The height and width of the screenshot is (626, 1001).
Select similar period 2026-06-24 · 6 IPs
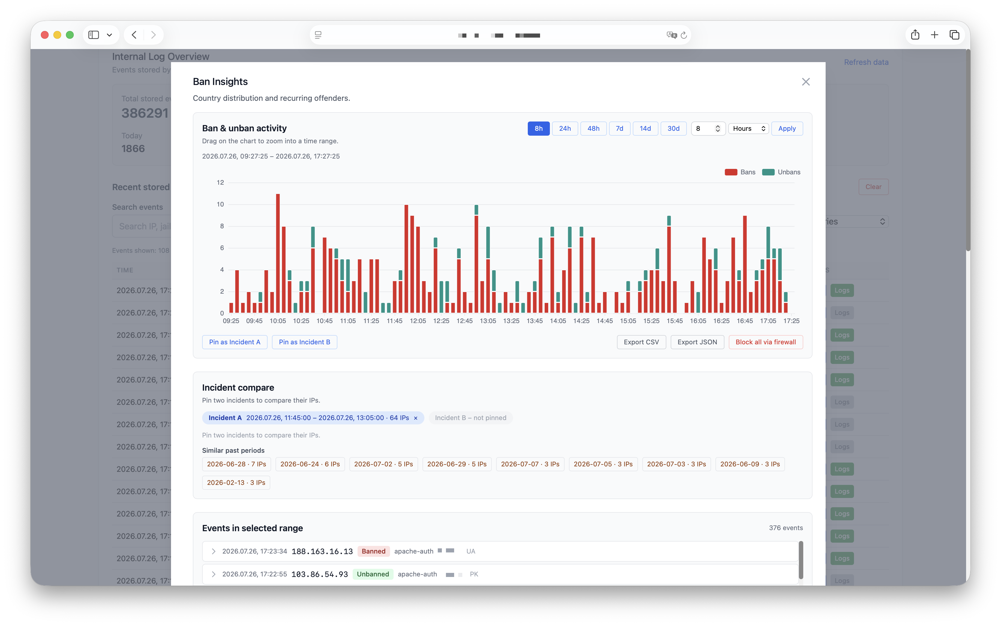point(310,464)
